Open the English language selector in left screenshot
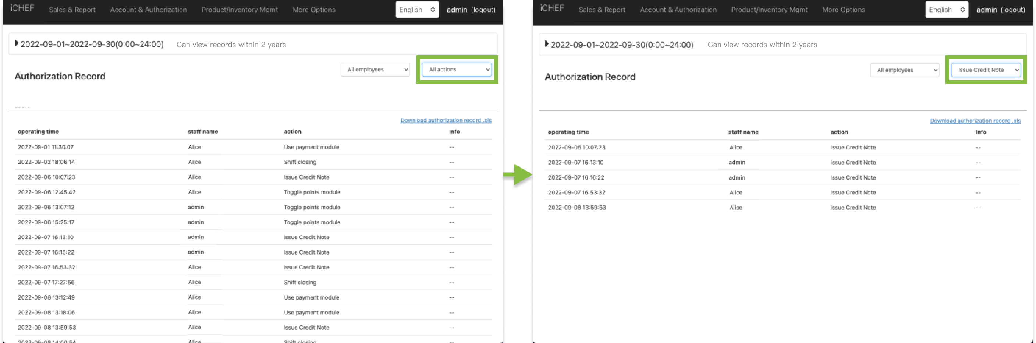 point(417,10)
